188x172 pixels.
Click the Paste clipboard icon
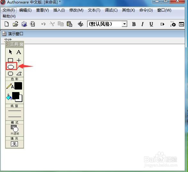coord(69,24)
